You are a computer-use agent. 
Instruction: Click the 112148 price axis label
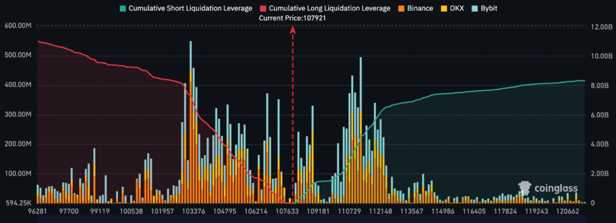380,211
